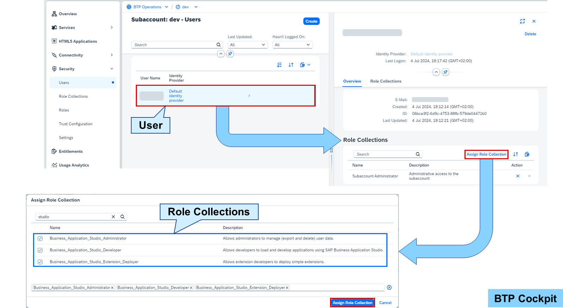
Task: Expand the Connectivity menu chevron
Action: click(112, 55)
